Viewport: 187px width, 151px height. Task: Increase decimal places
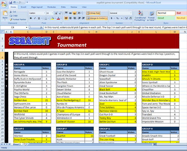click(x=126, y=18)
